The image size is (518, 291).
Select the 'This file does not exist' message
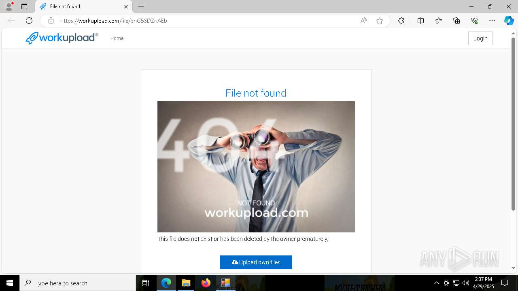[243, 239]
